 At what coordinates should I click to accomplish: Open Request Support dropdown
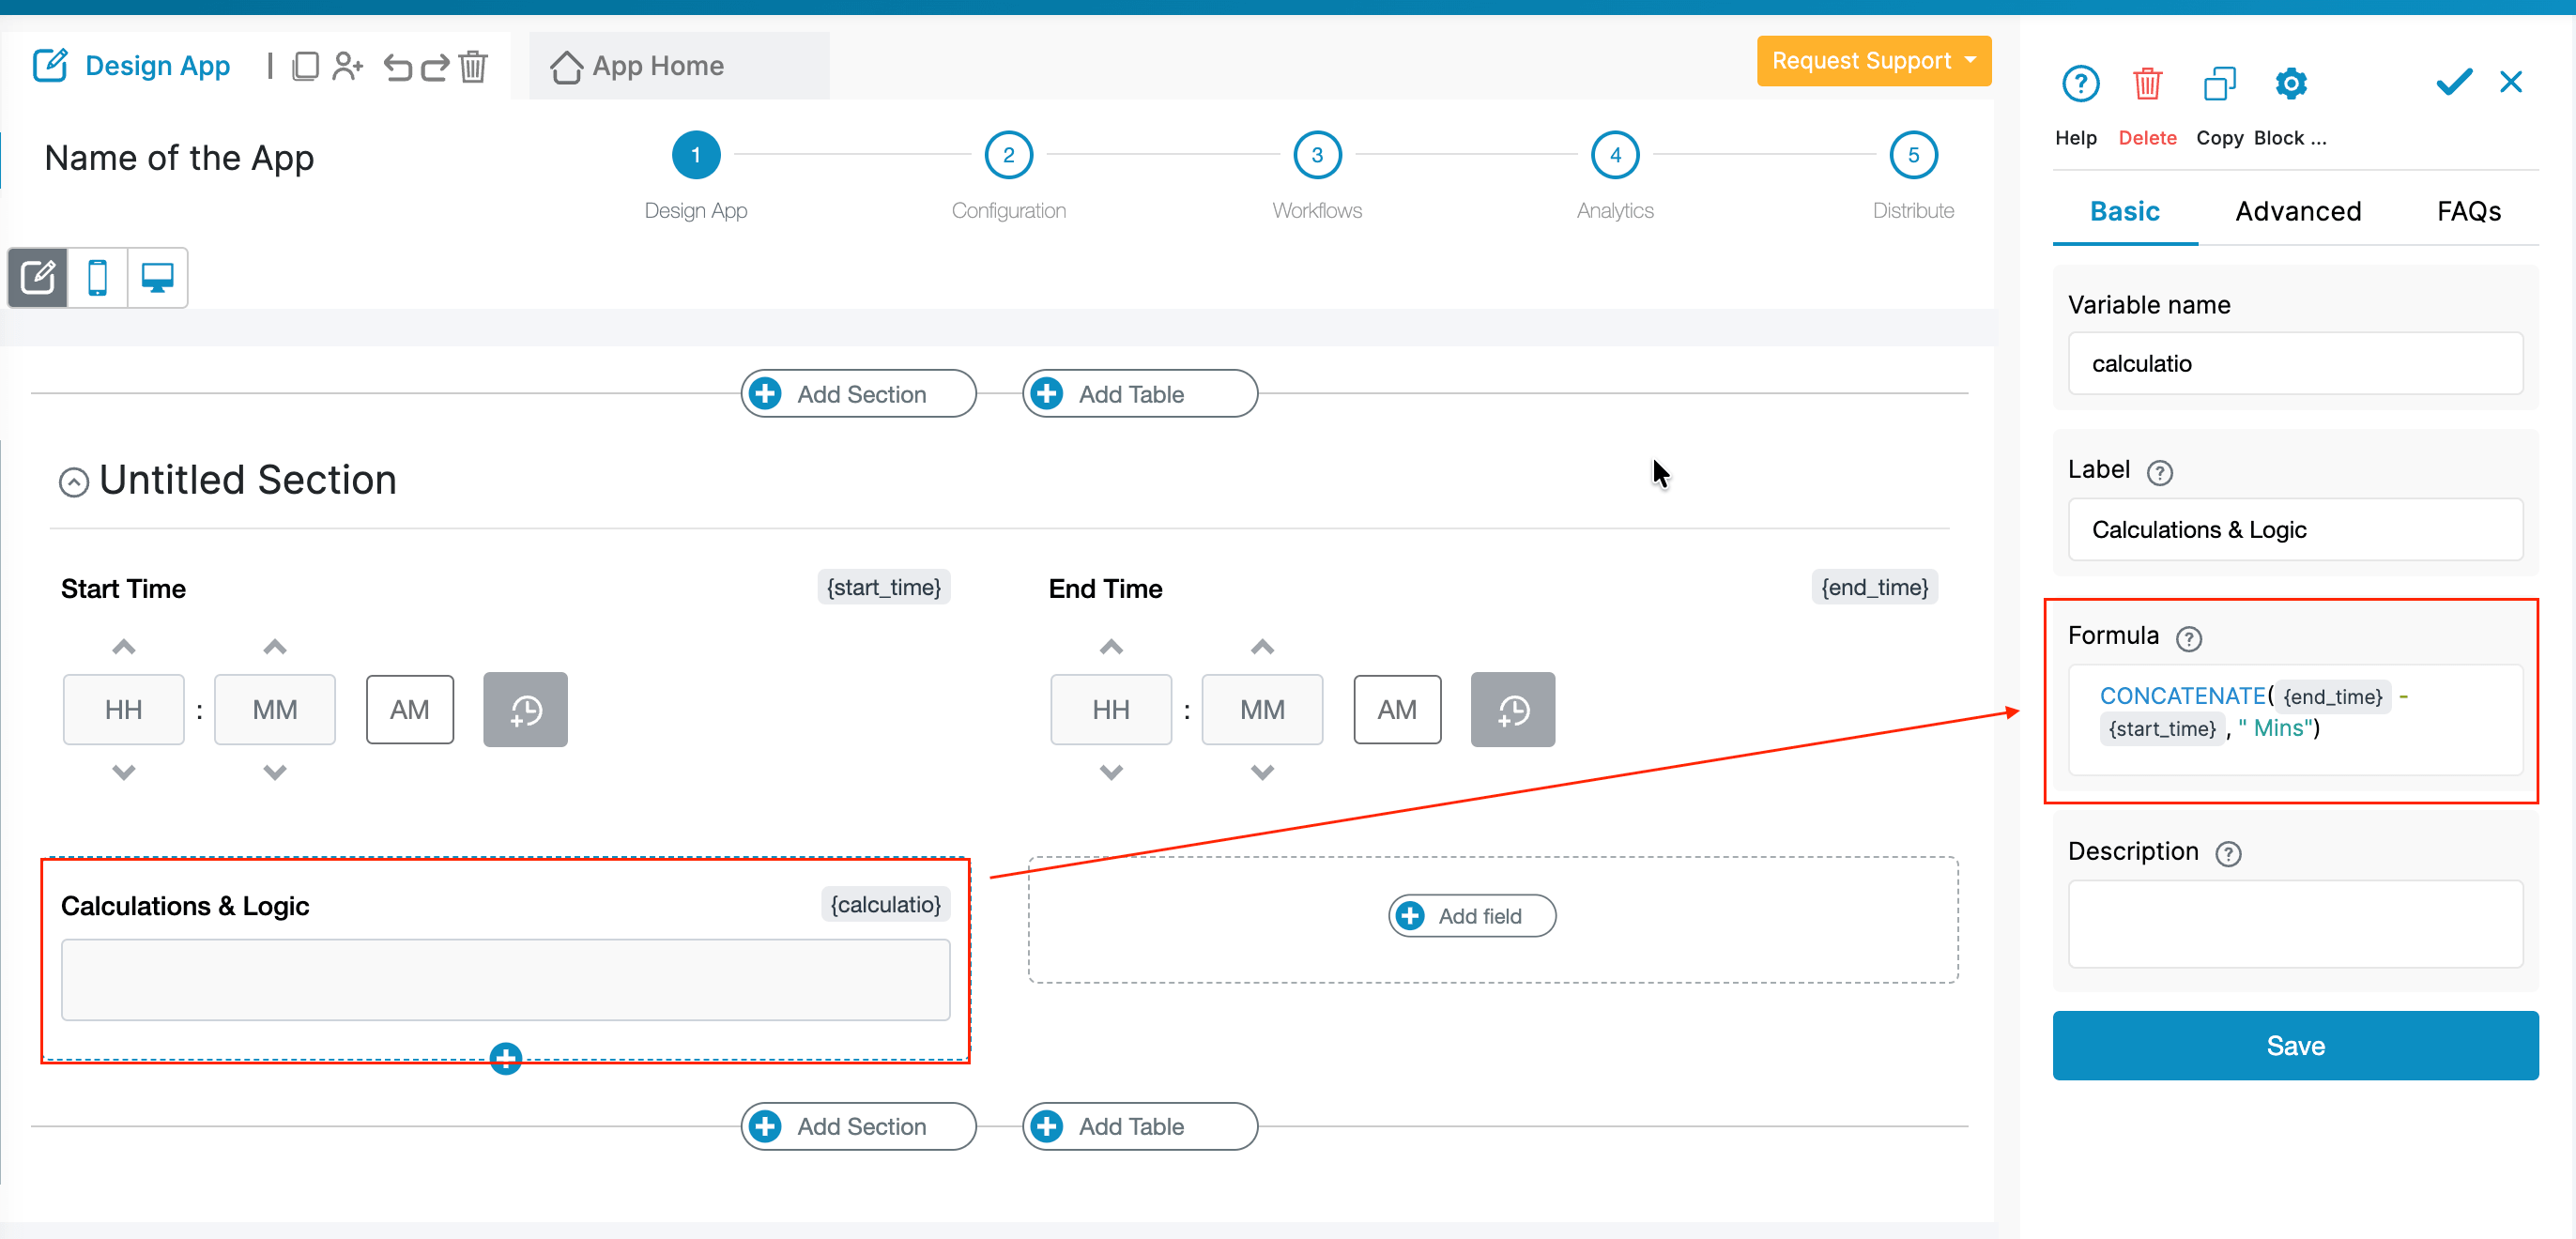coord(1872,61)
